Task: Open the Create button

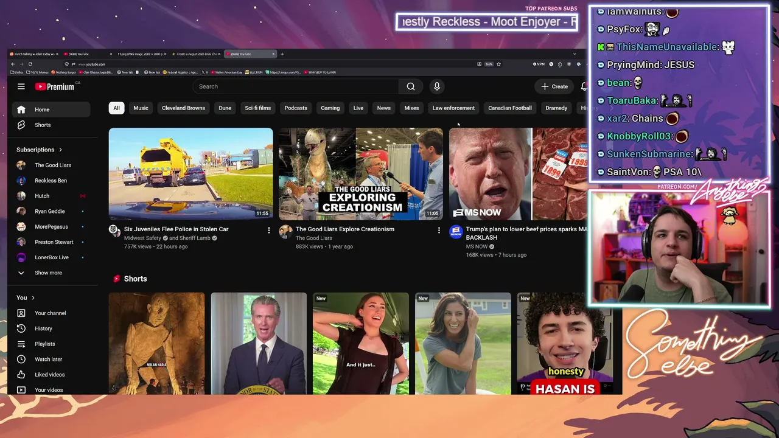Action: (554, 86)
